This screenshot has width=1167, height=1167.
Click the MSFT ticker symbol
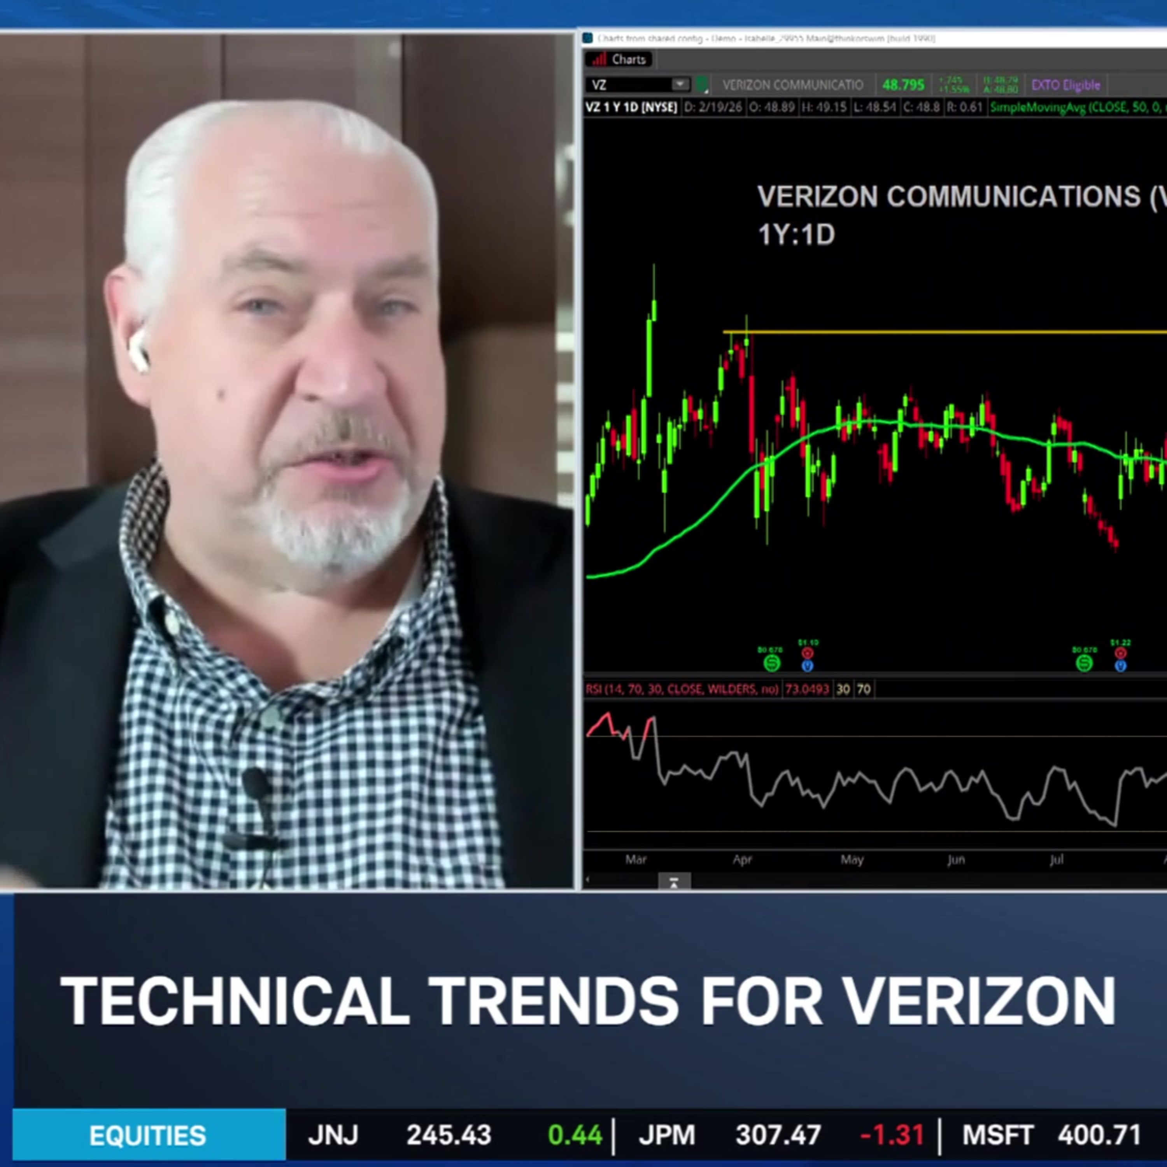998,1135
